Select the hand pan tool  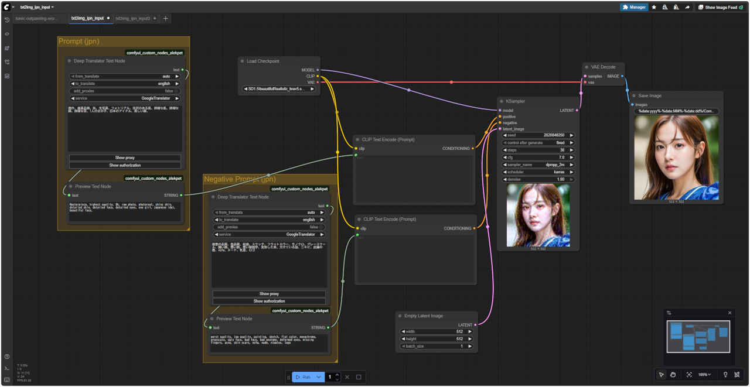[673, 375]
